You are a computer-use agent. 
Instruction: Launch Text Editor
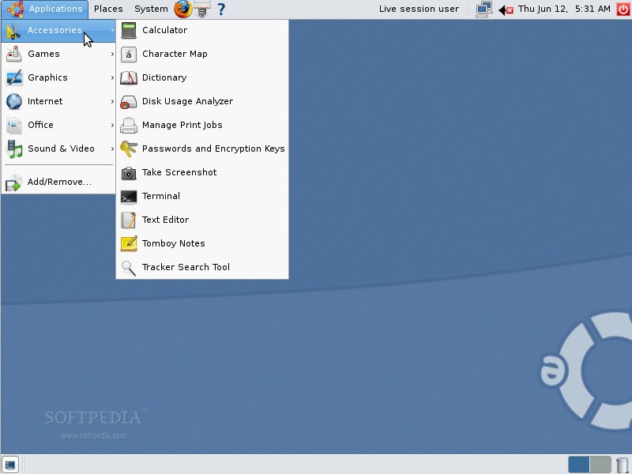(164, 220)
